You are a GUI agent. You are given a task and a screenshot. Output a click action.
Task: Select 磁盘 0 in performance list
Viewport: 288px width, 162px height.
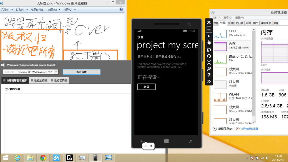click(232, 59)
